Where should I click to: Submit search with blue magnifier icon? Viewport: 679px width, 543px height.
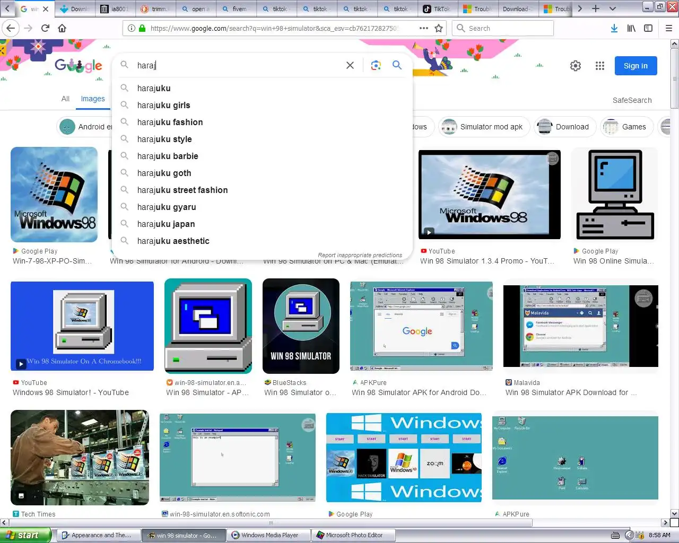tap(397, 65)
